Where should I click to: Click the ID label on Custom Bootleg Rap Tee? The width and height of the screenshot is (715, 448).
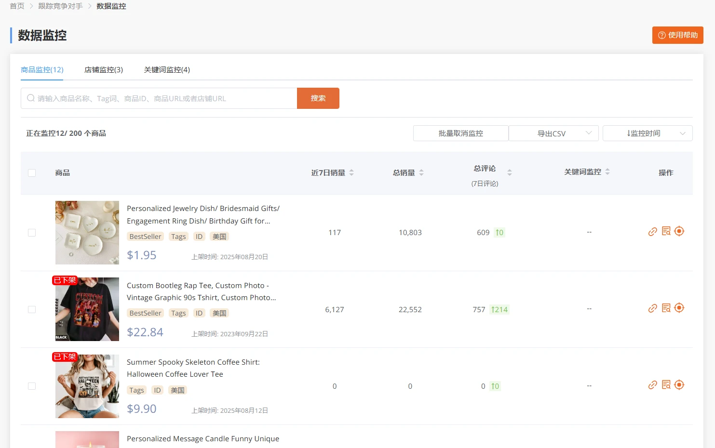tap(199, 313)
